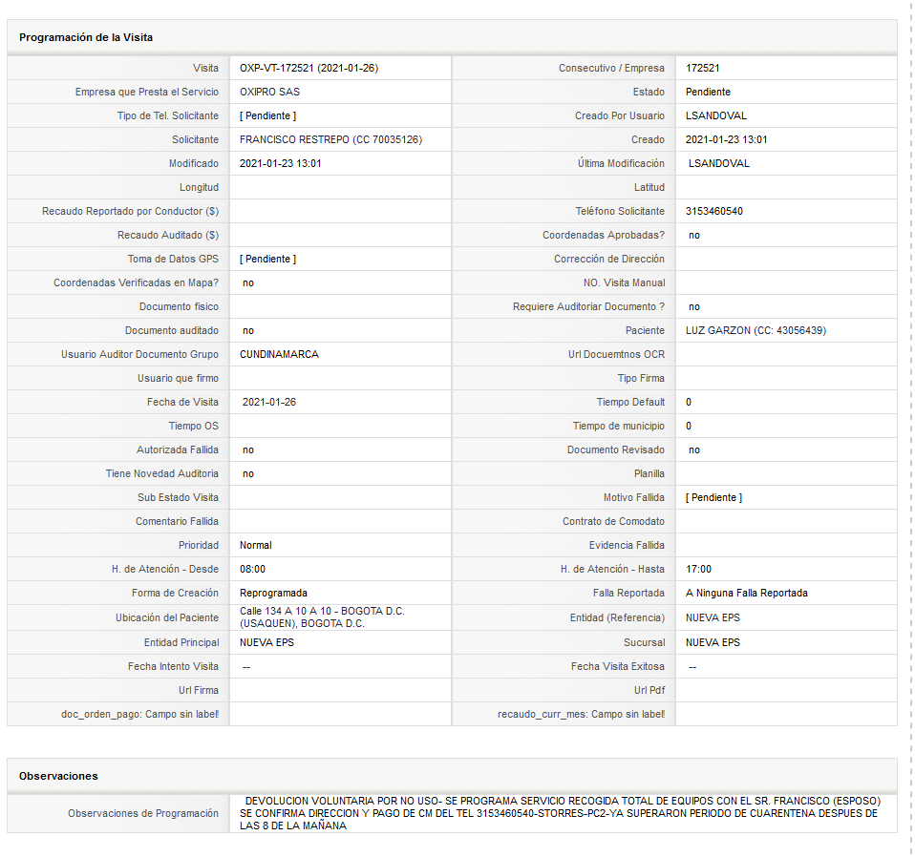Screen dimensions: 915x857
Task: Select the Entidad Principal NUEVA EPS value
Action: [x=266, y=642]
